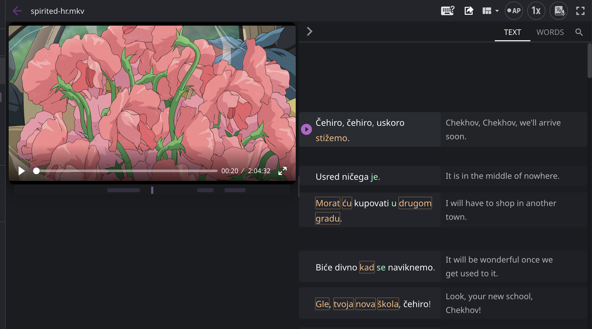The image size is (592, 329).
Task: Click the word 'nova'
Action: pos(365,304)
